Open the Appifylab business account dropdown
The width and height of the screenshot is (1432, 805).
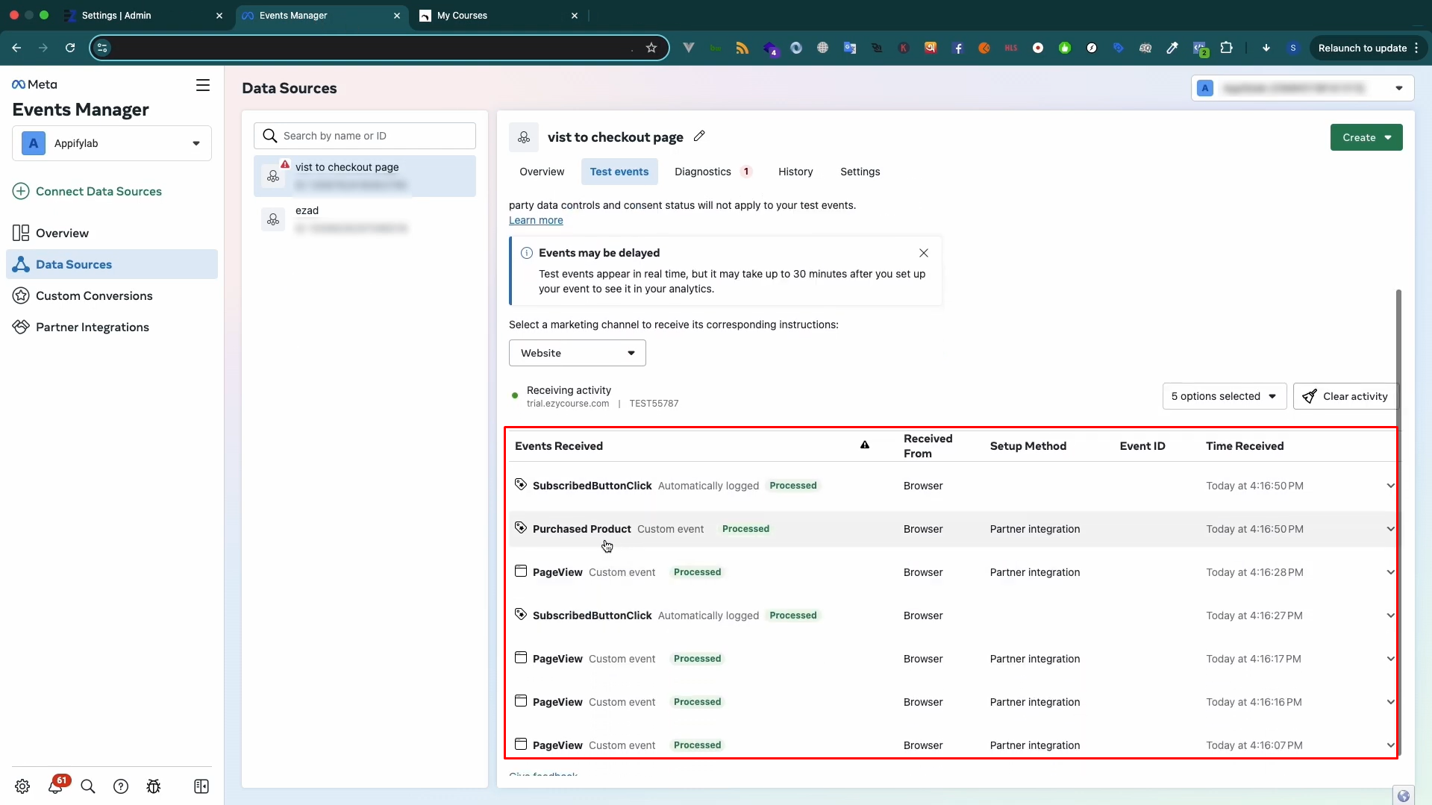[112, 143]
